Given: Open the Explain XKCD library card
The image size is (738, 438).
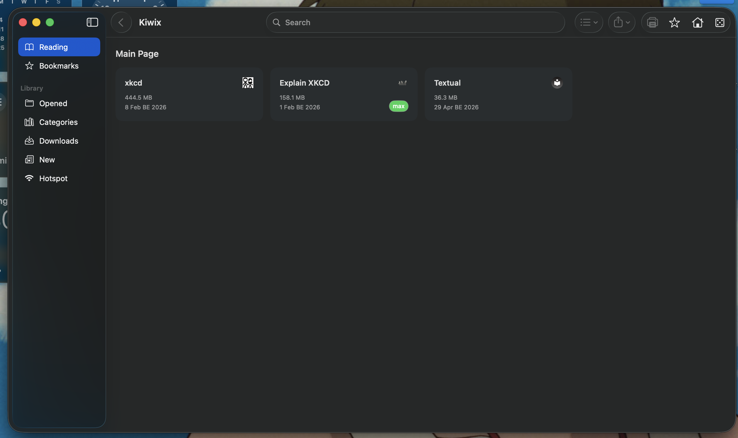Looking at the screenshot, I should [344, 94].
